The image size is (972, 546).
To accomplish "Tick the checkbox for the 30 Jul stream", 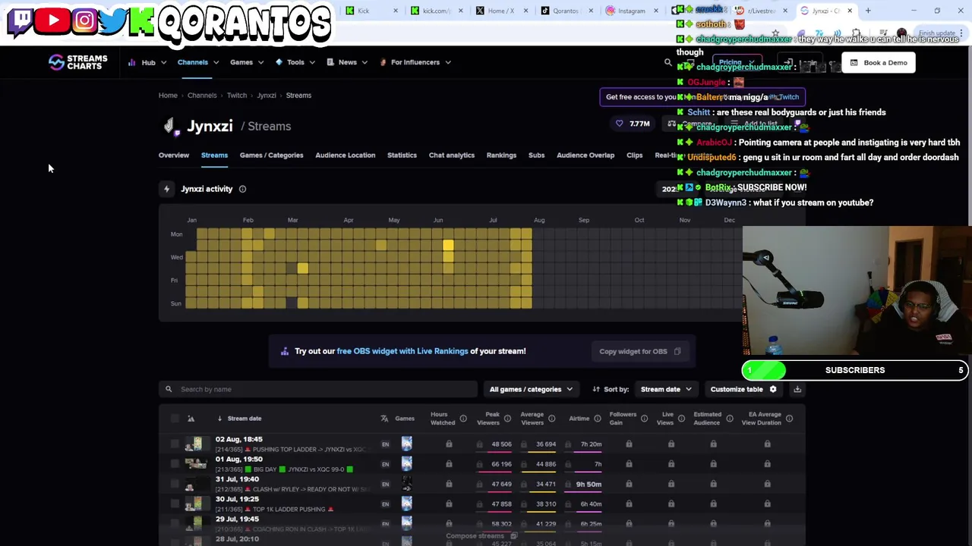I will (x=175, y=504).
